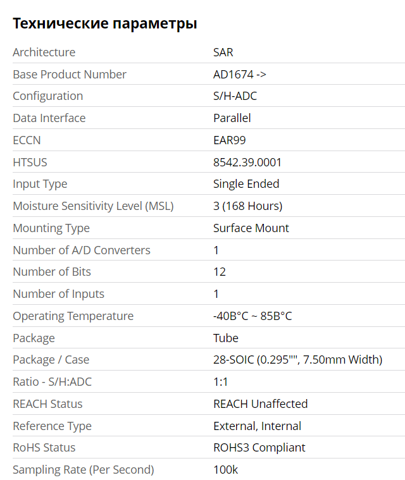The height and width of the screenshot is (480, 405).
Task: Click the 100k sampling rate value
Action: [225, 470]
